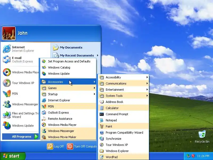Click the Outlook Express E-mail icon
The width and height of the screenshot is (213, 160).
click(7, 59)
